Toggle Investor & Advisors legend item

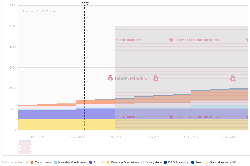pos(70,162)
